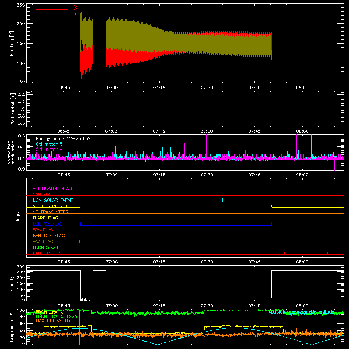The width and height of the screenshot is (349, 349).
Task: Click the ECLIPSE_FLAG rising edge near 07:50
Action: 272,224
